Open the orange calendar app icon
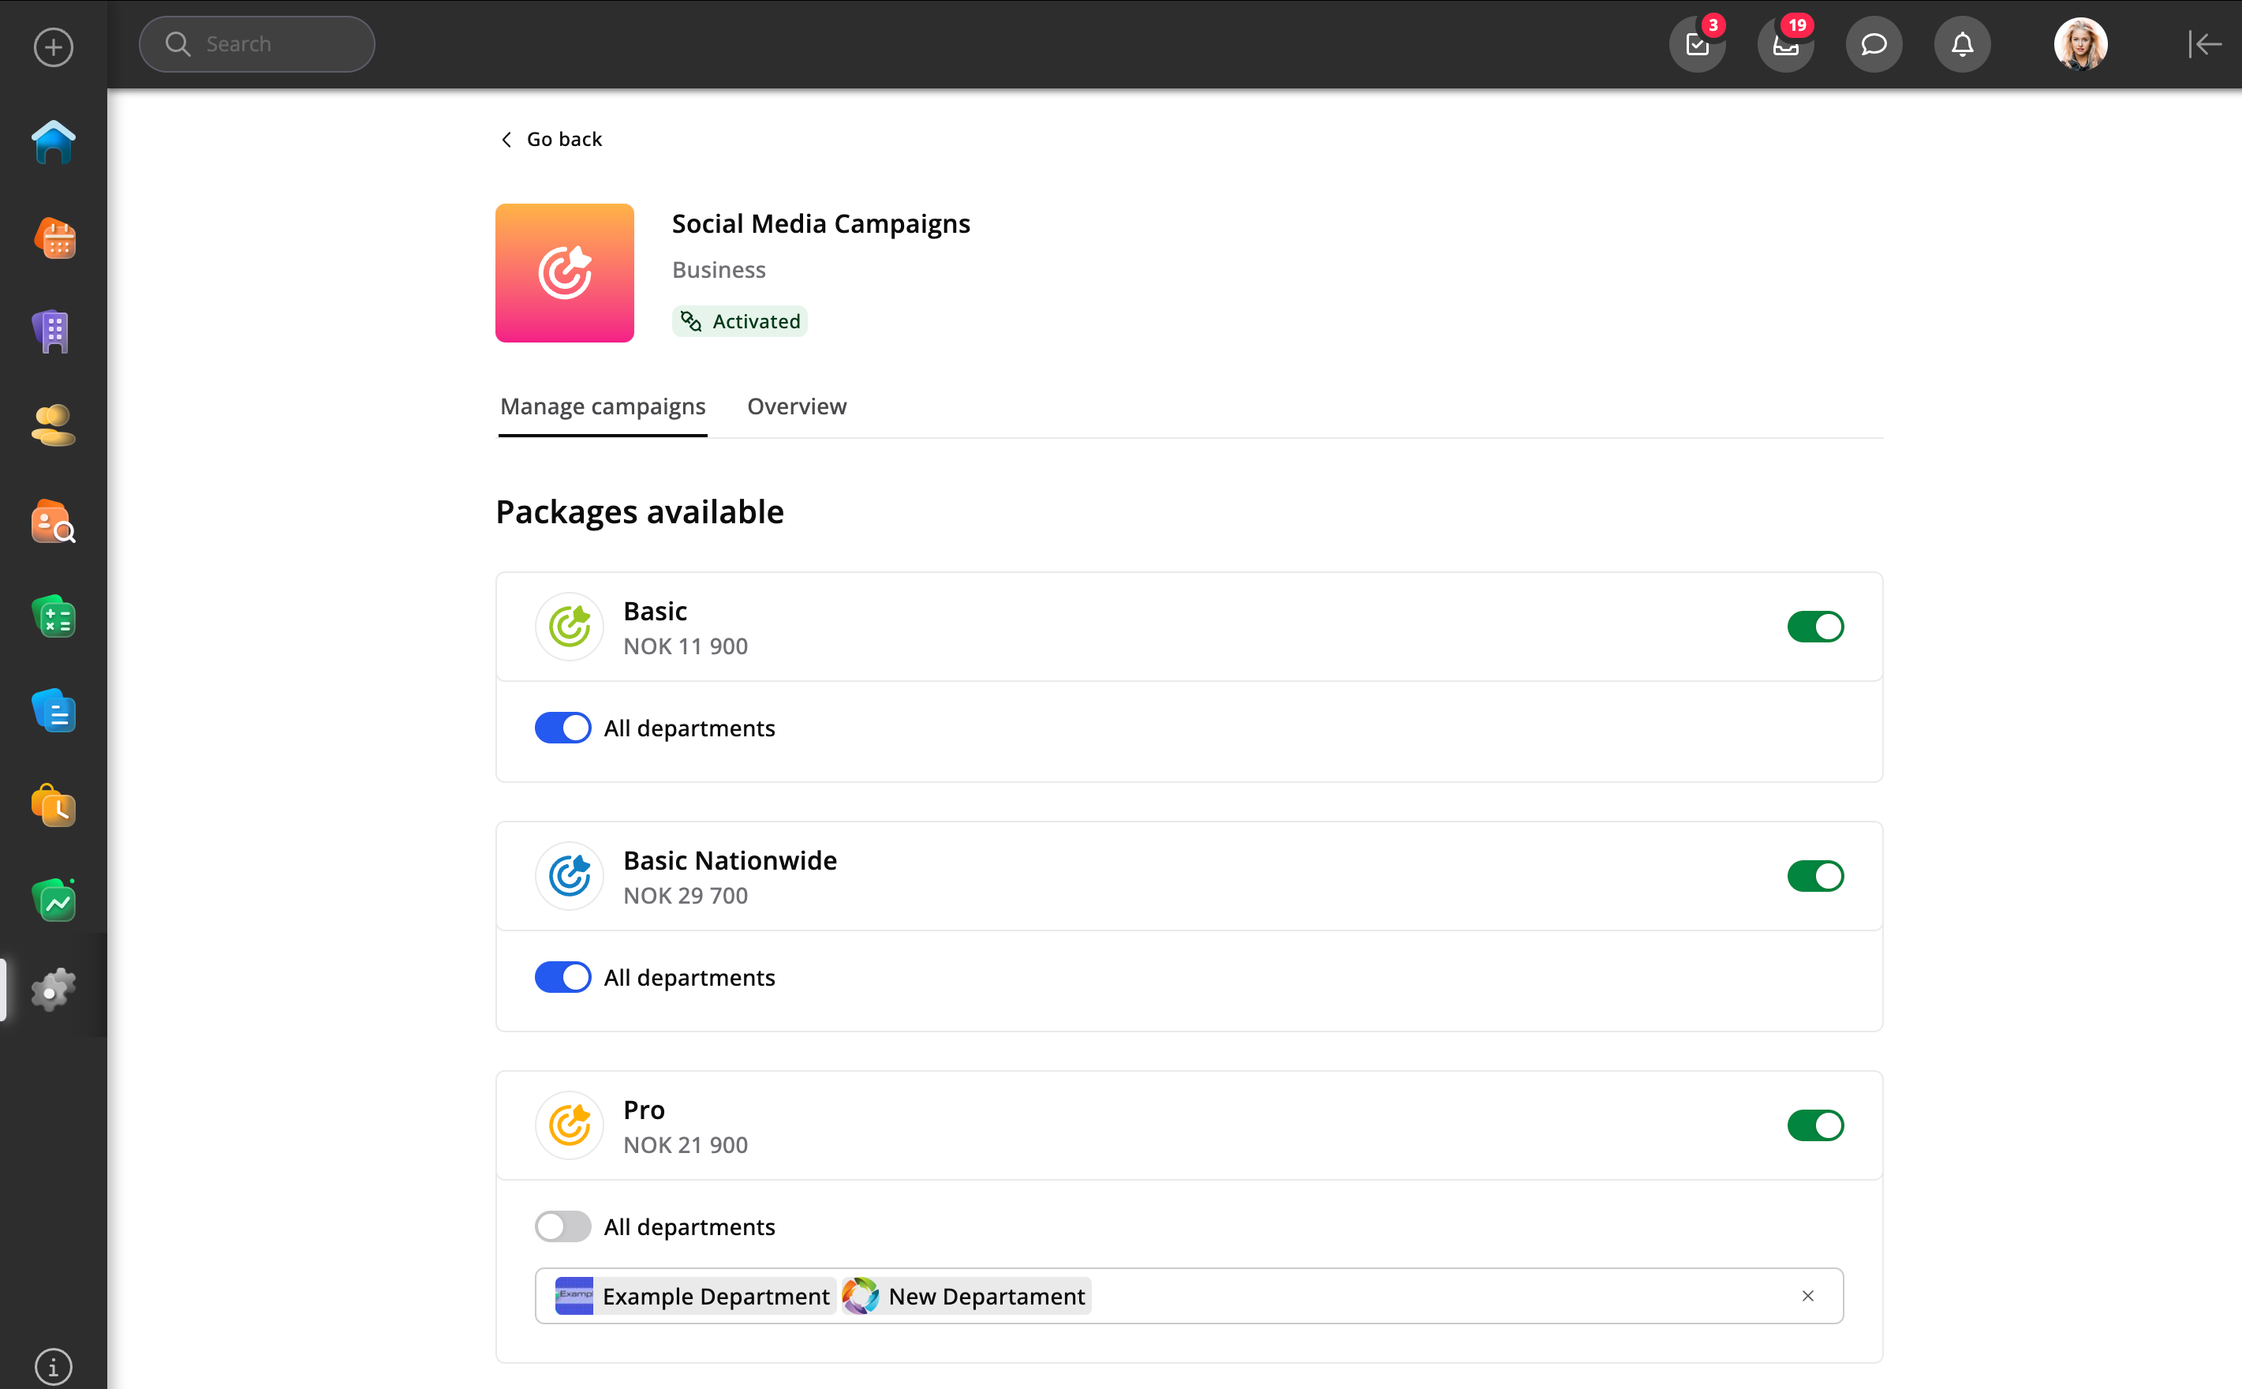 click(x=54, y=238)
